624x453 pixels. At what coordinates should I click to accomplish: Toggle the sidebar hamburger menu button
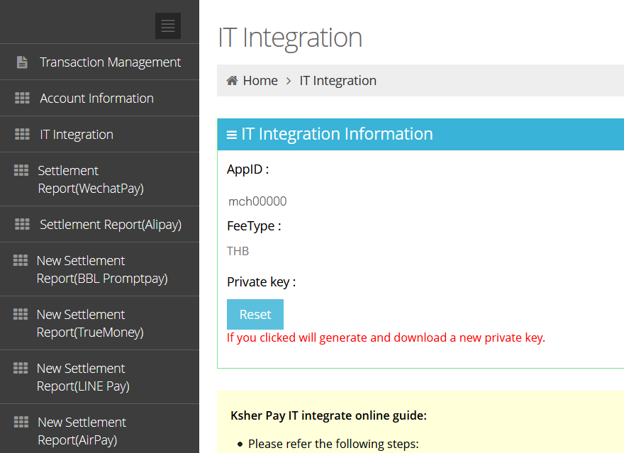pyautogui.click(x=168, y=26)
